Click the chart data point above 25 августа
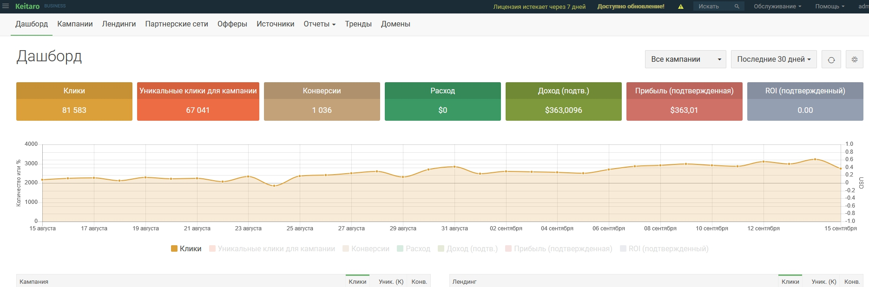This screenshot has width=869, height=287. [x=300, y=176]
